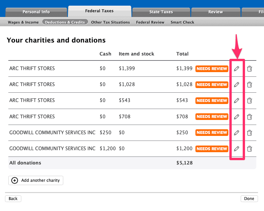264x211 pixels.
Task: Delete the $708 ARC Thrift Stores entry
Action: [249, 117]
